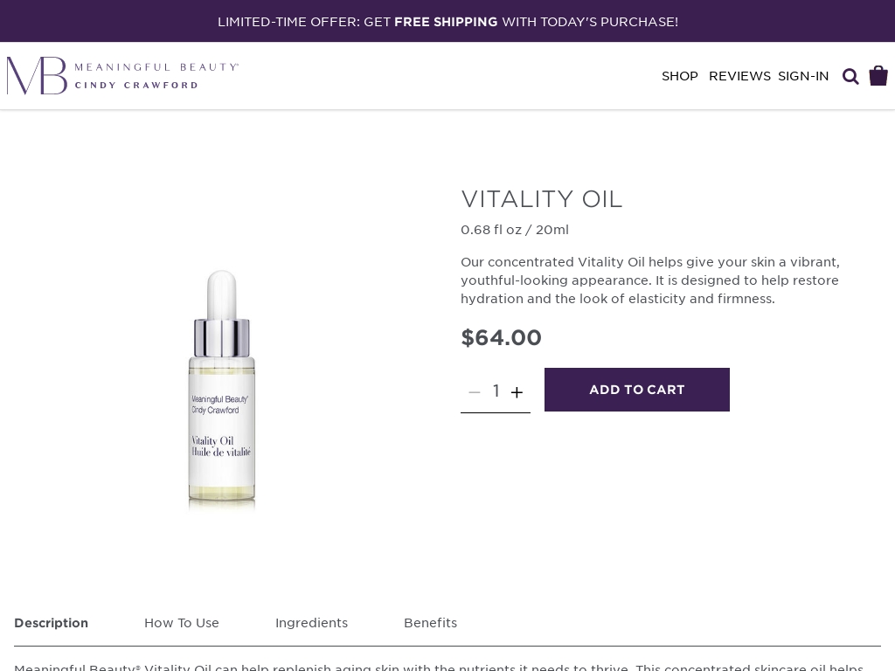Open the REVIEWS page
Screen dimensions: 895x671
coord(739,76)
